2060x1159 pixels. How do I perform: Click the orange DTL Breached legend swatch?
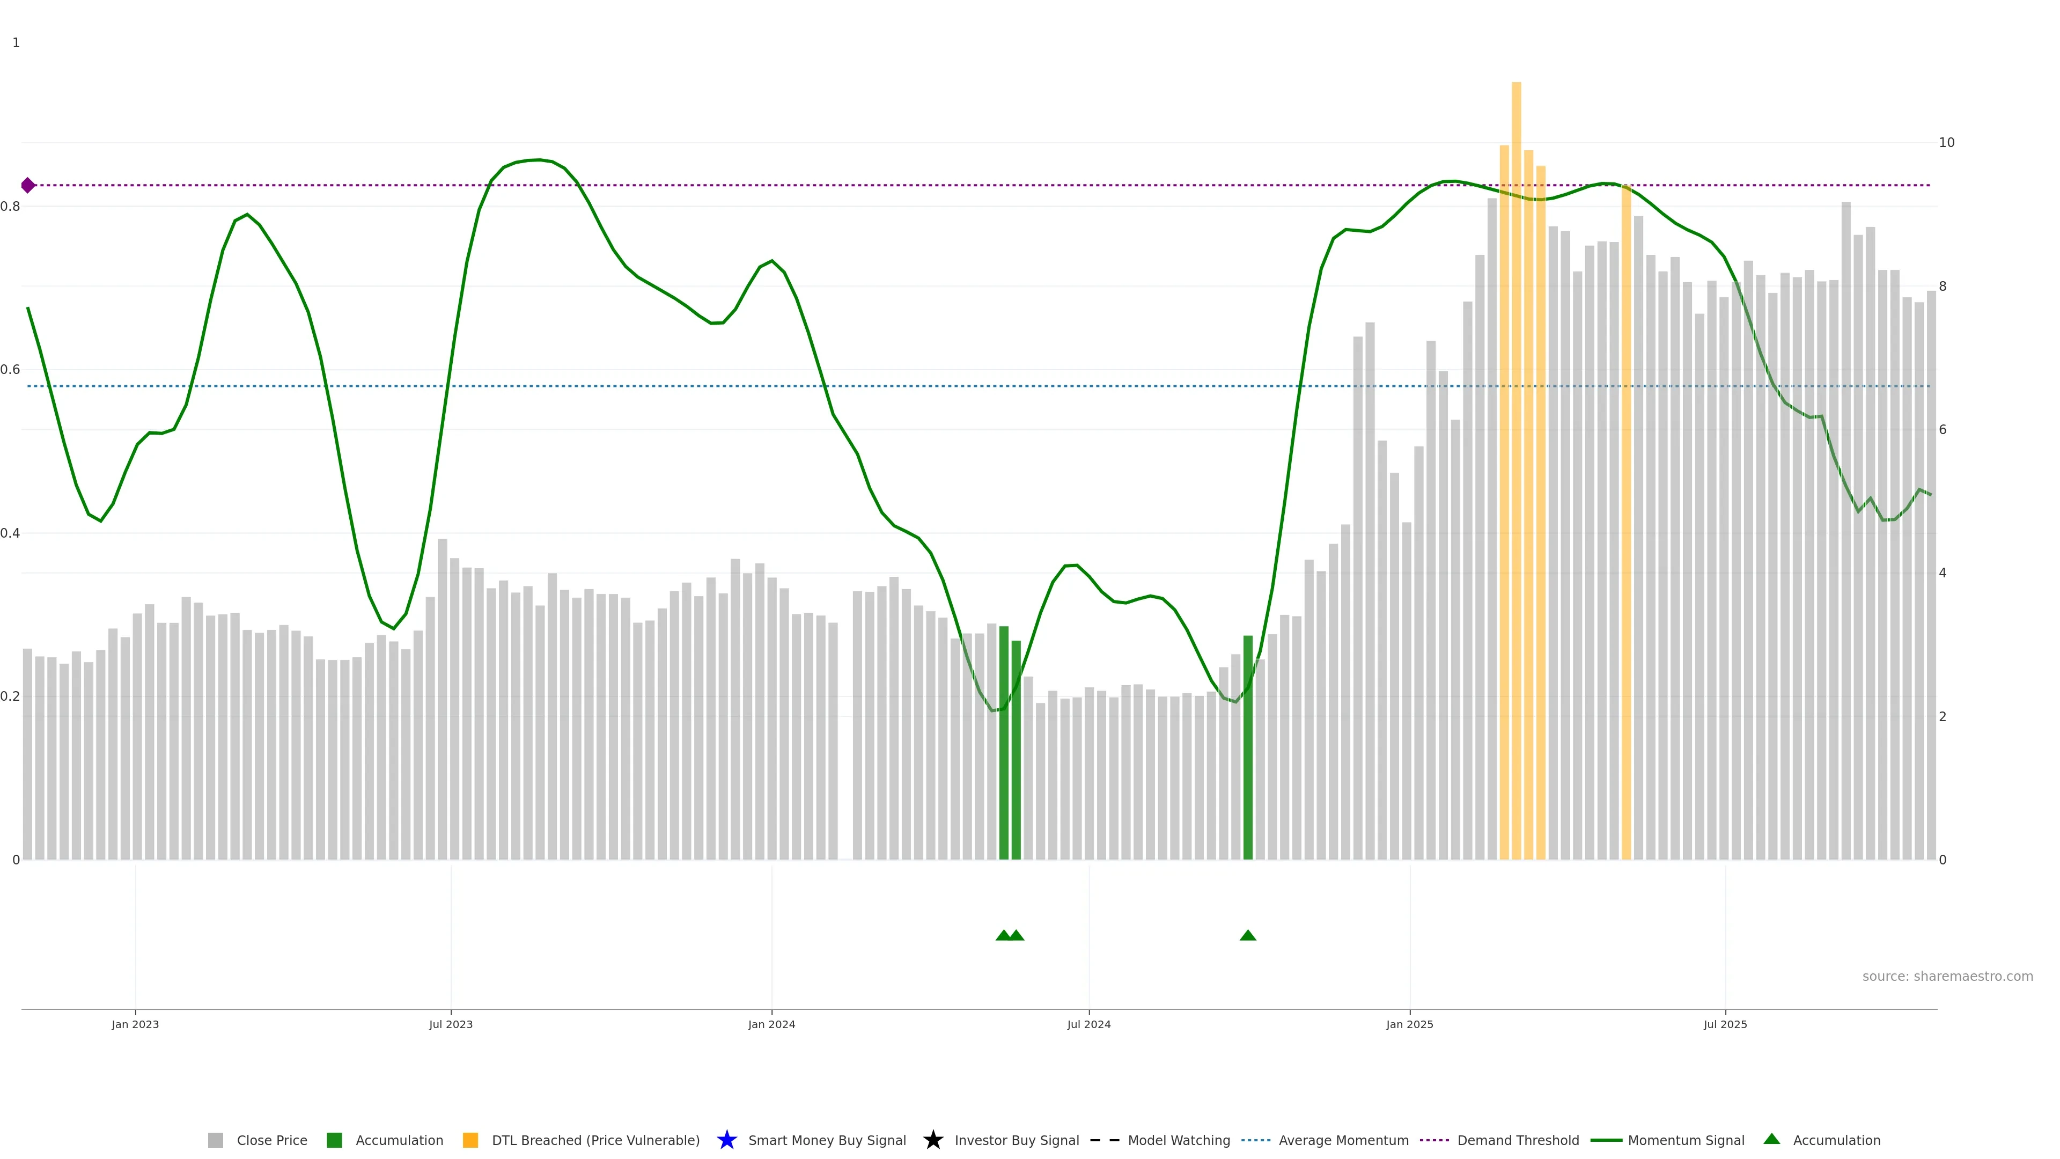pos(470,1140)
